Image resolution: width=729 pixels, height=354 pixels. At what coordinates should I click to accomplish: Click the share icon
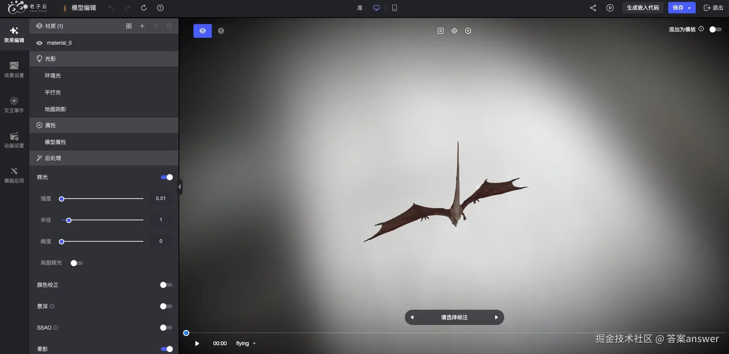pos(593,8)
